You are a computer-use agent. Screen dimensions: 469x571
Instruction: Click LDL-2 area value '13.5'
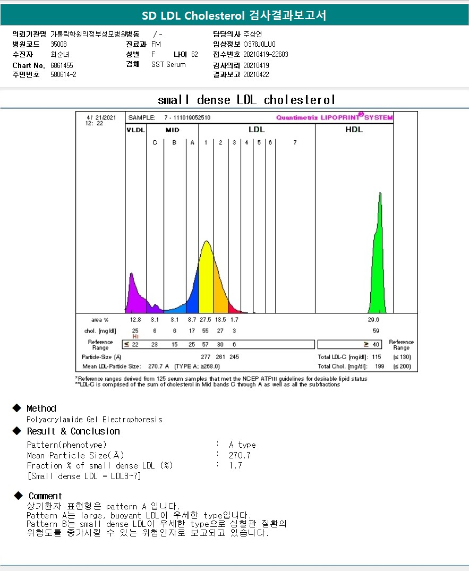[x=220, y=320]
